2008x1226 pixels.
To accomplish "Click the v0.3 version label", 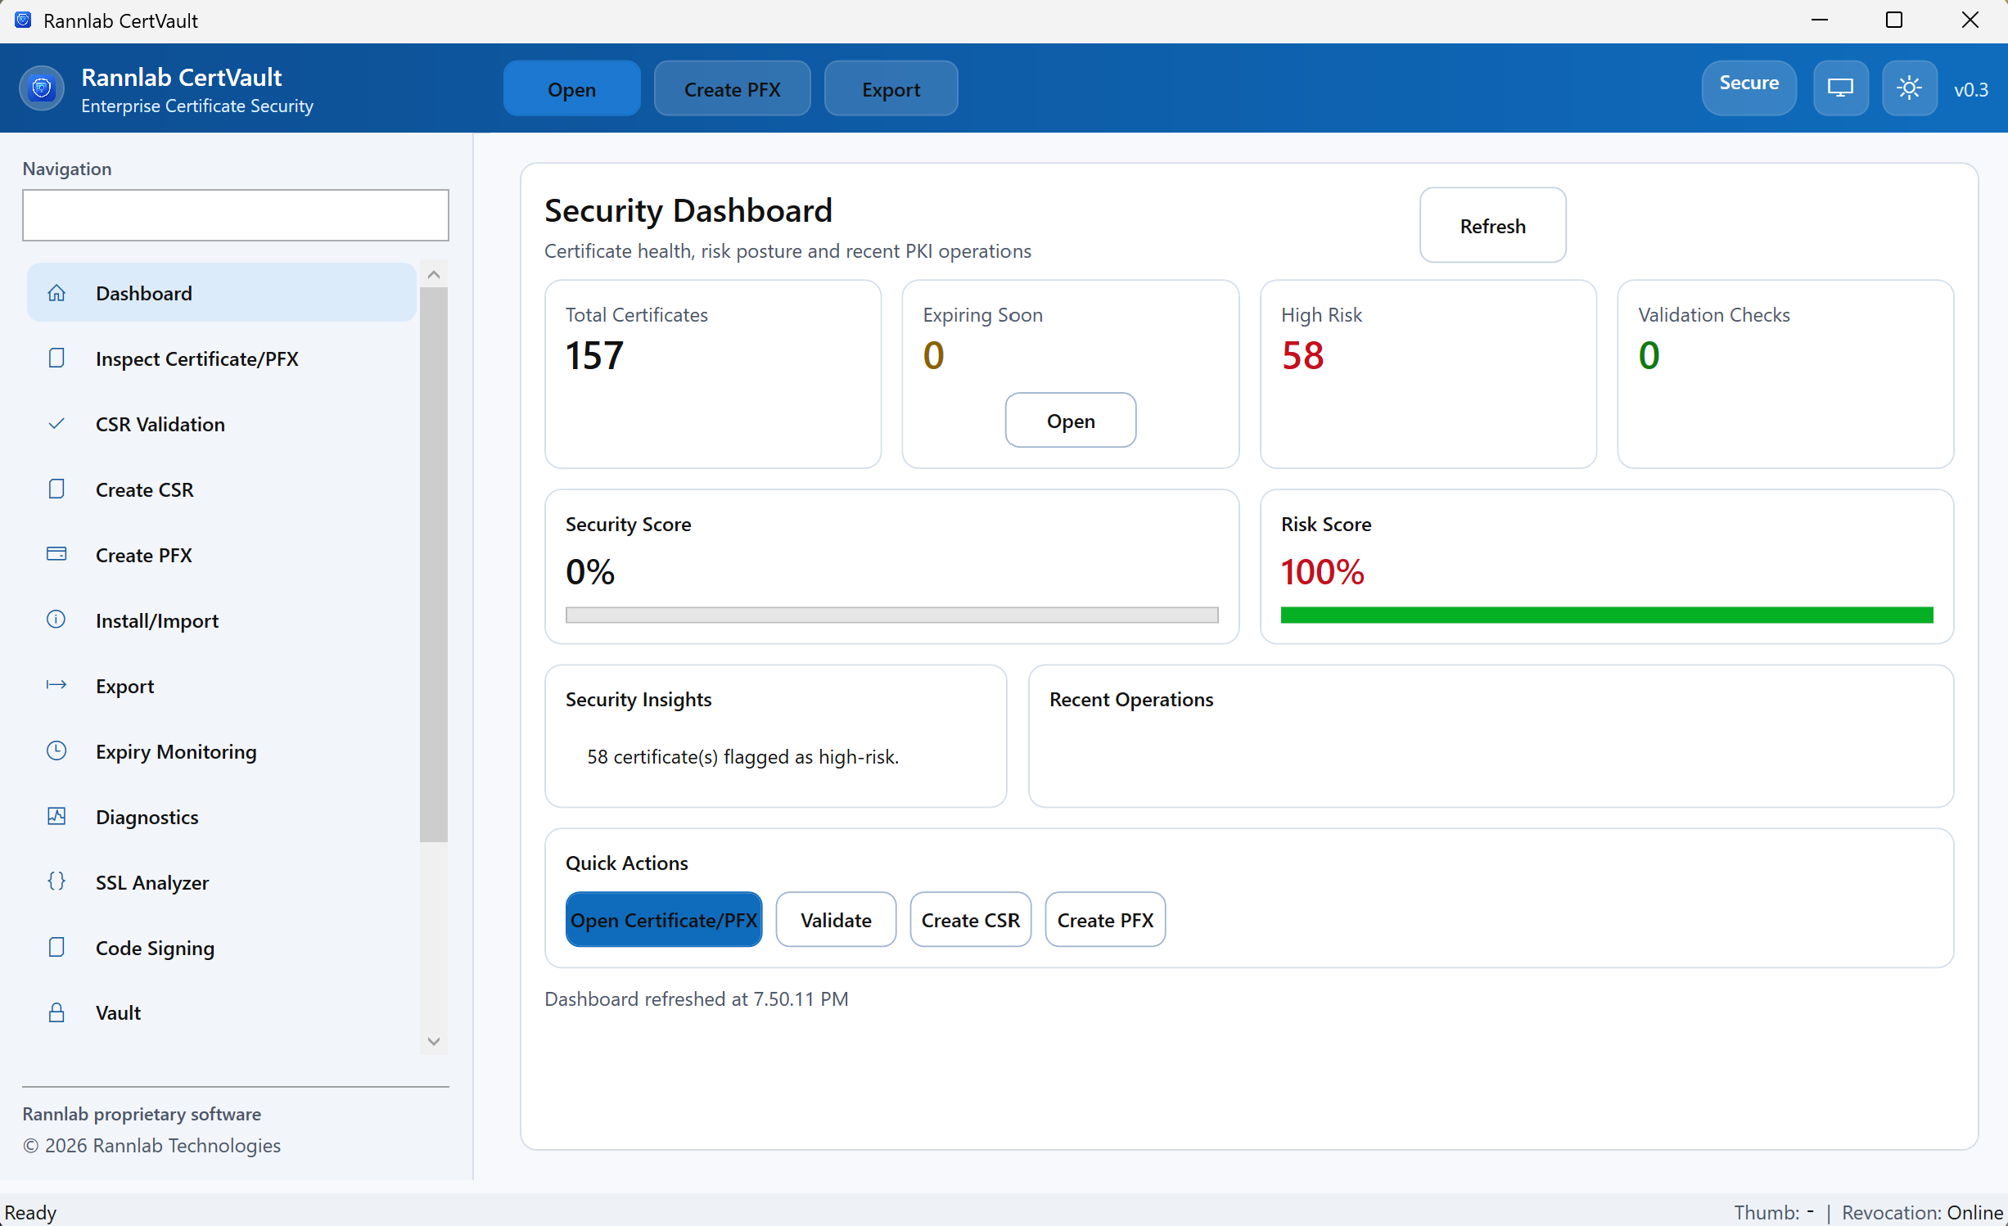I will tap(1970, 89).
